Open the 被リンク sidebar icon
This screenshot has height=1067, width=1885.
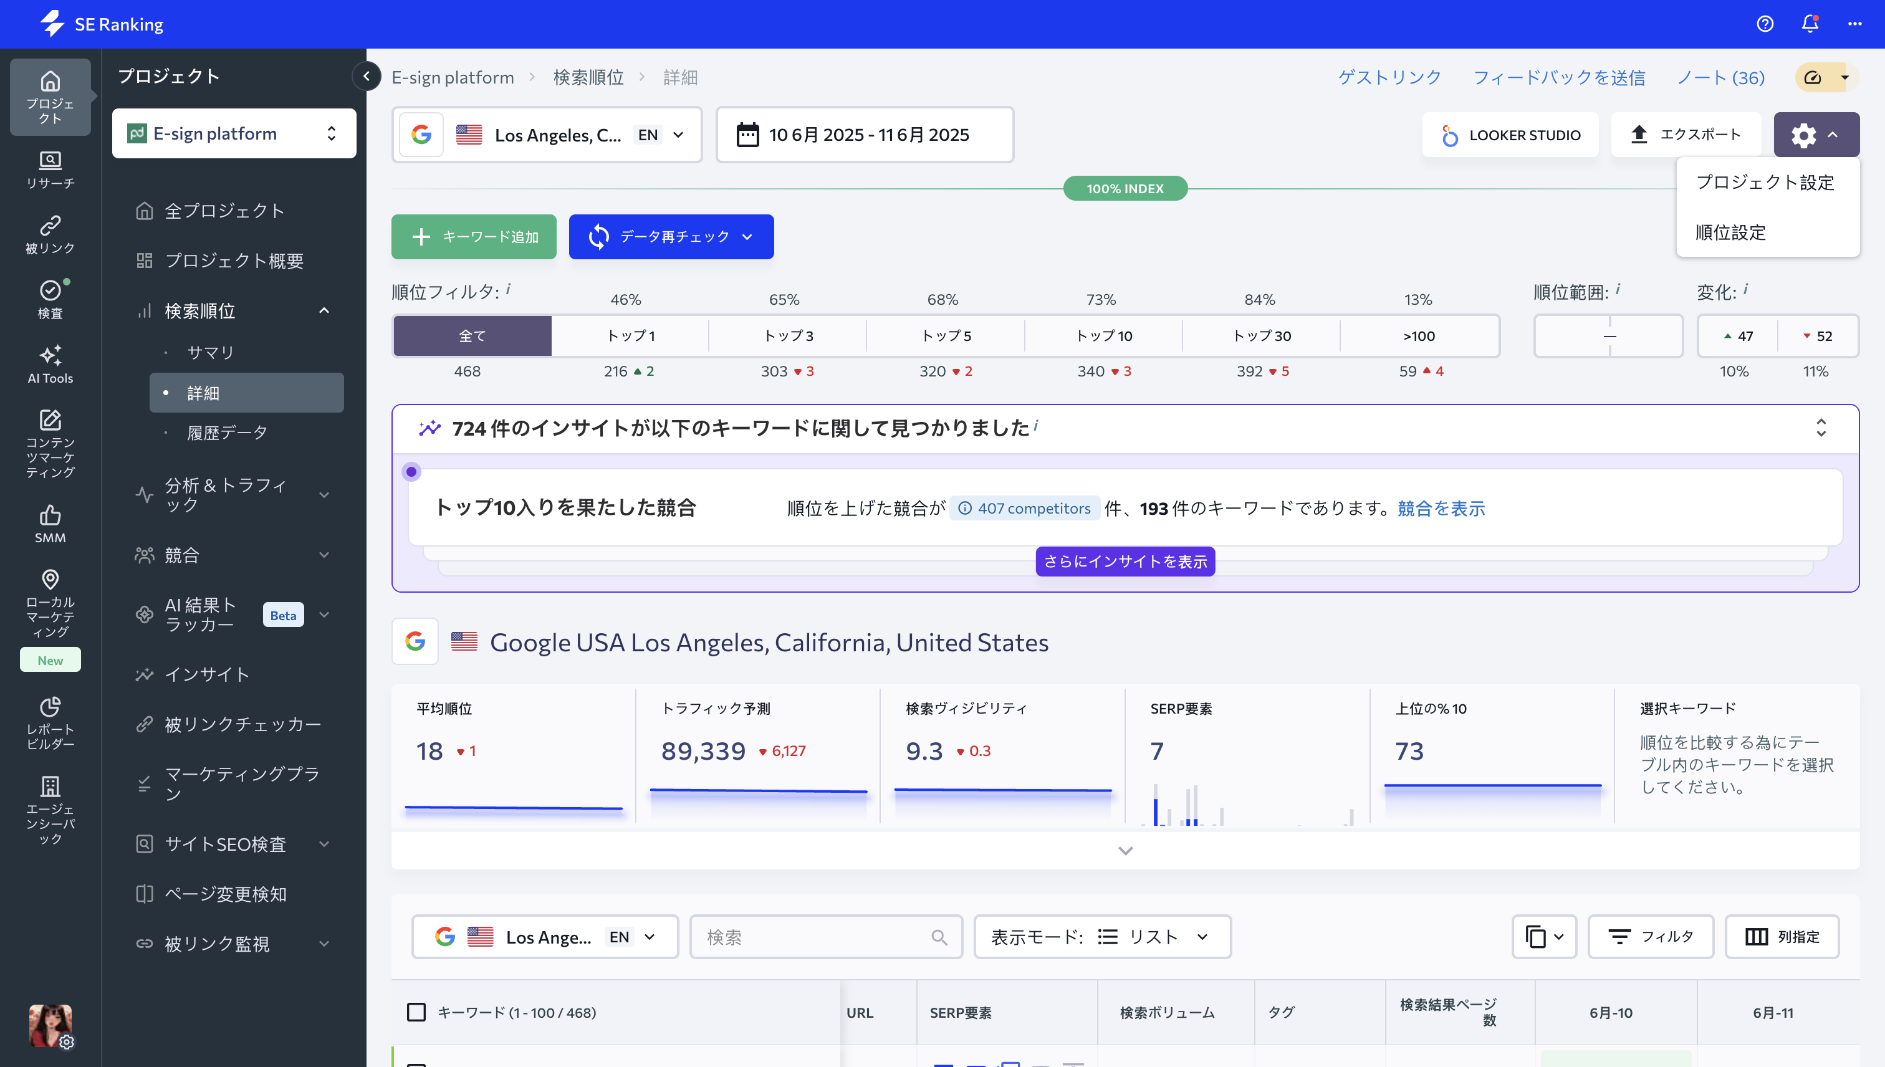coord(50,234)
